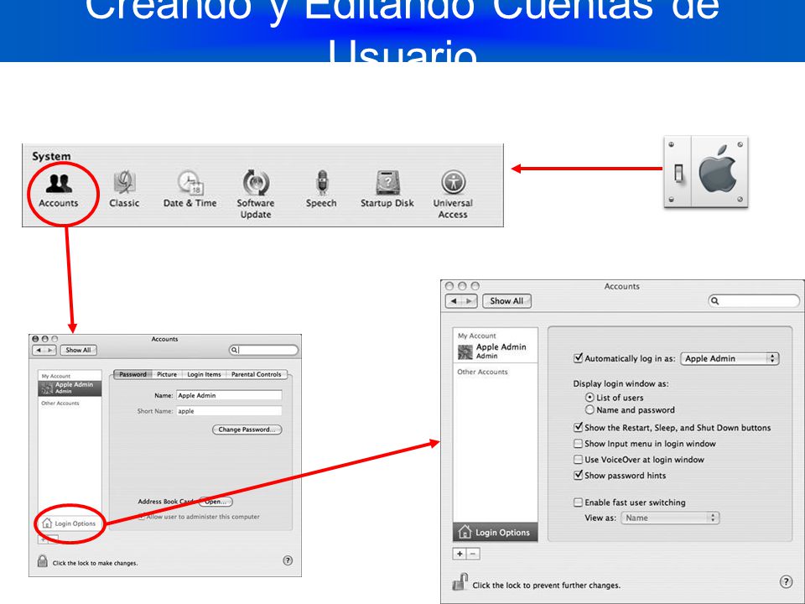This screenshot has width=805, height=604.
Task: Click the search field in the small Accounts window
Action: point(263,350)
